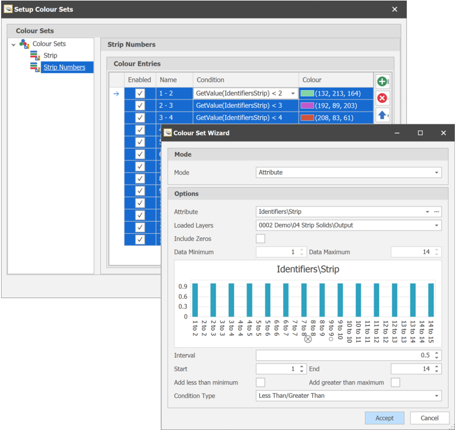This screenshot has height=430, width=456.
Task: Click the green colour swatch for 1 - 2
Action: pos(307,93)
